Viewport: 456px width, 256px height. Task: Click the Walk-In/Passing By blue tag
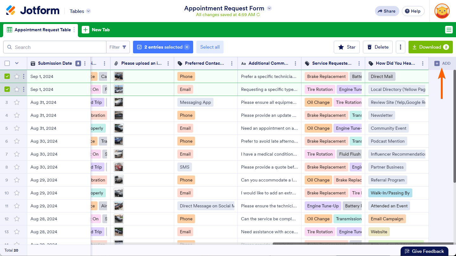[390, 193]
